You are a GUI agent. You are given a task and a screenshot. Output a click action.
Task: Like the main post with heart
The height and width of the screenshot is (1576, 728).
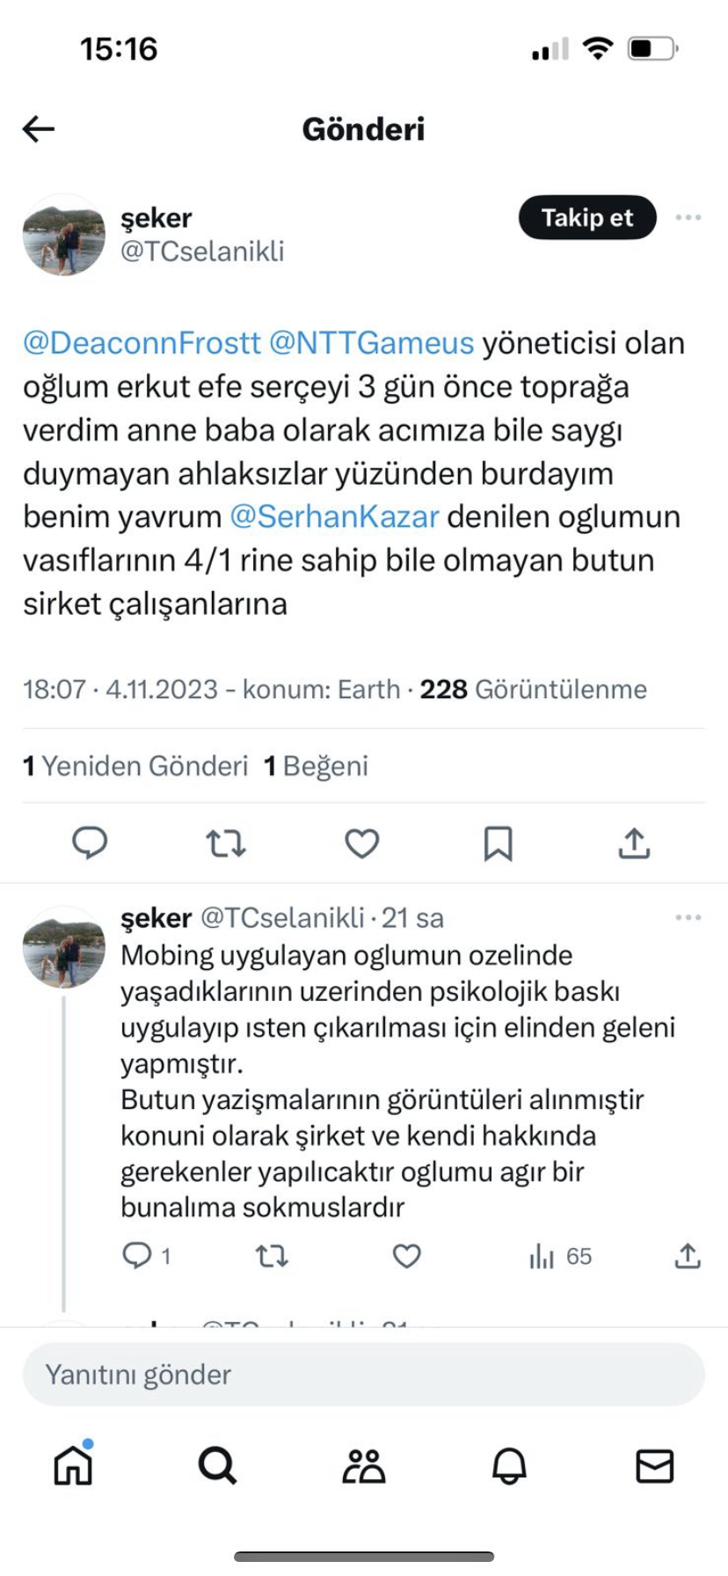point(361,843)
